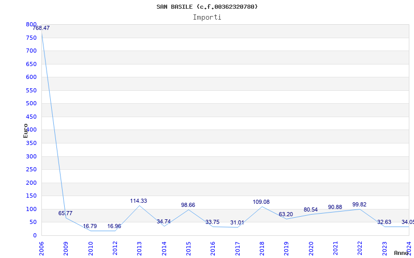Click the 33.75 data label
The width and height of the screenshot is (414, 258).
213,222
